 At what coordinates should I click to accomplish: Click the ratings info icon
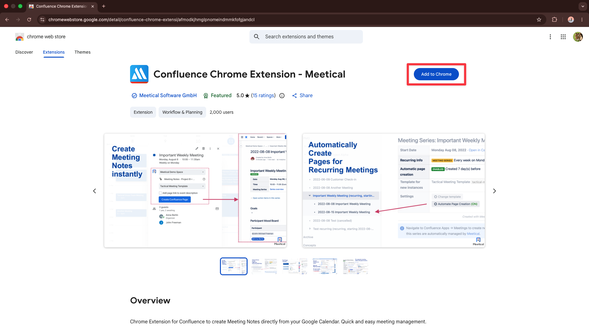pyautogui.click(x=282, y=96)
